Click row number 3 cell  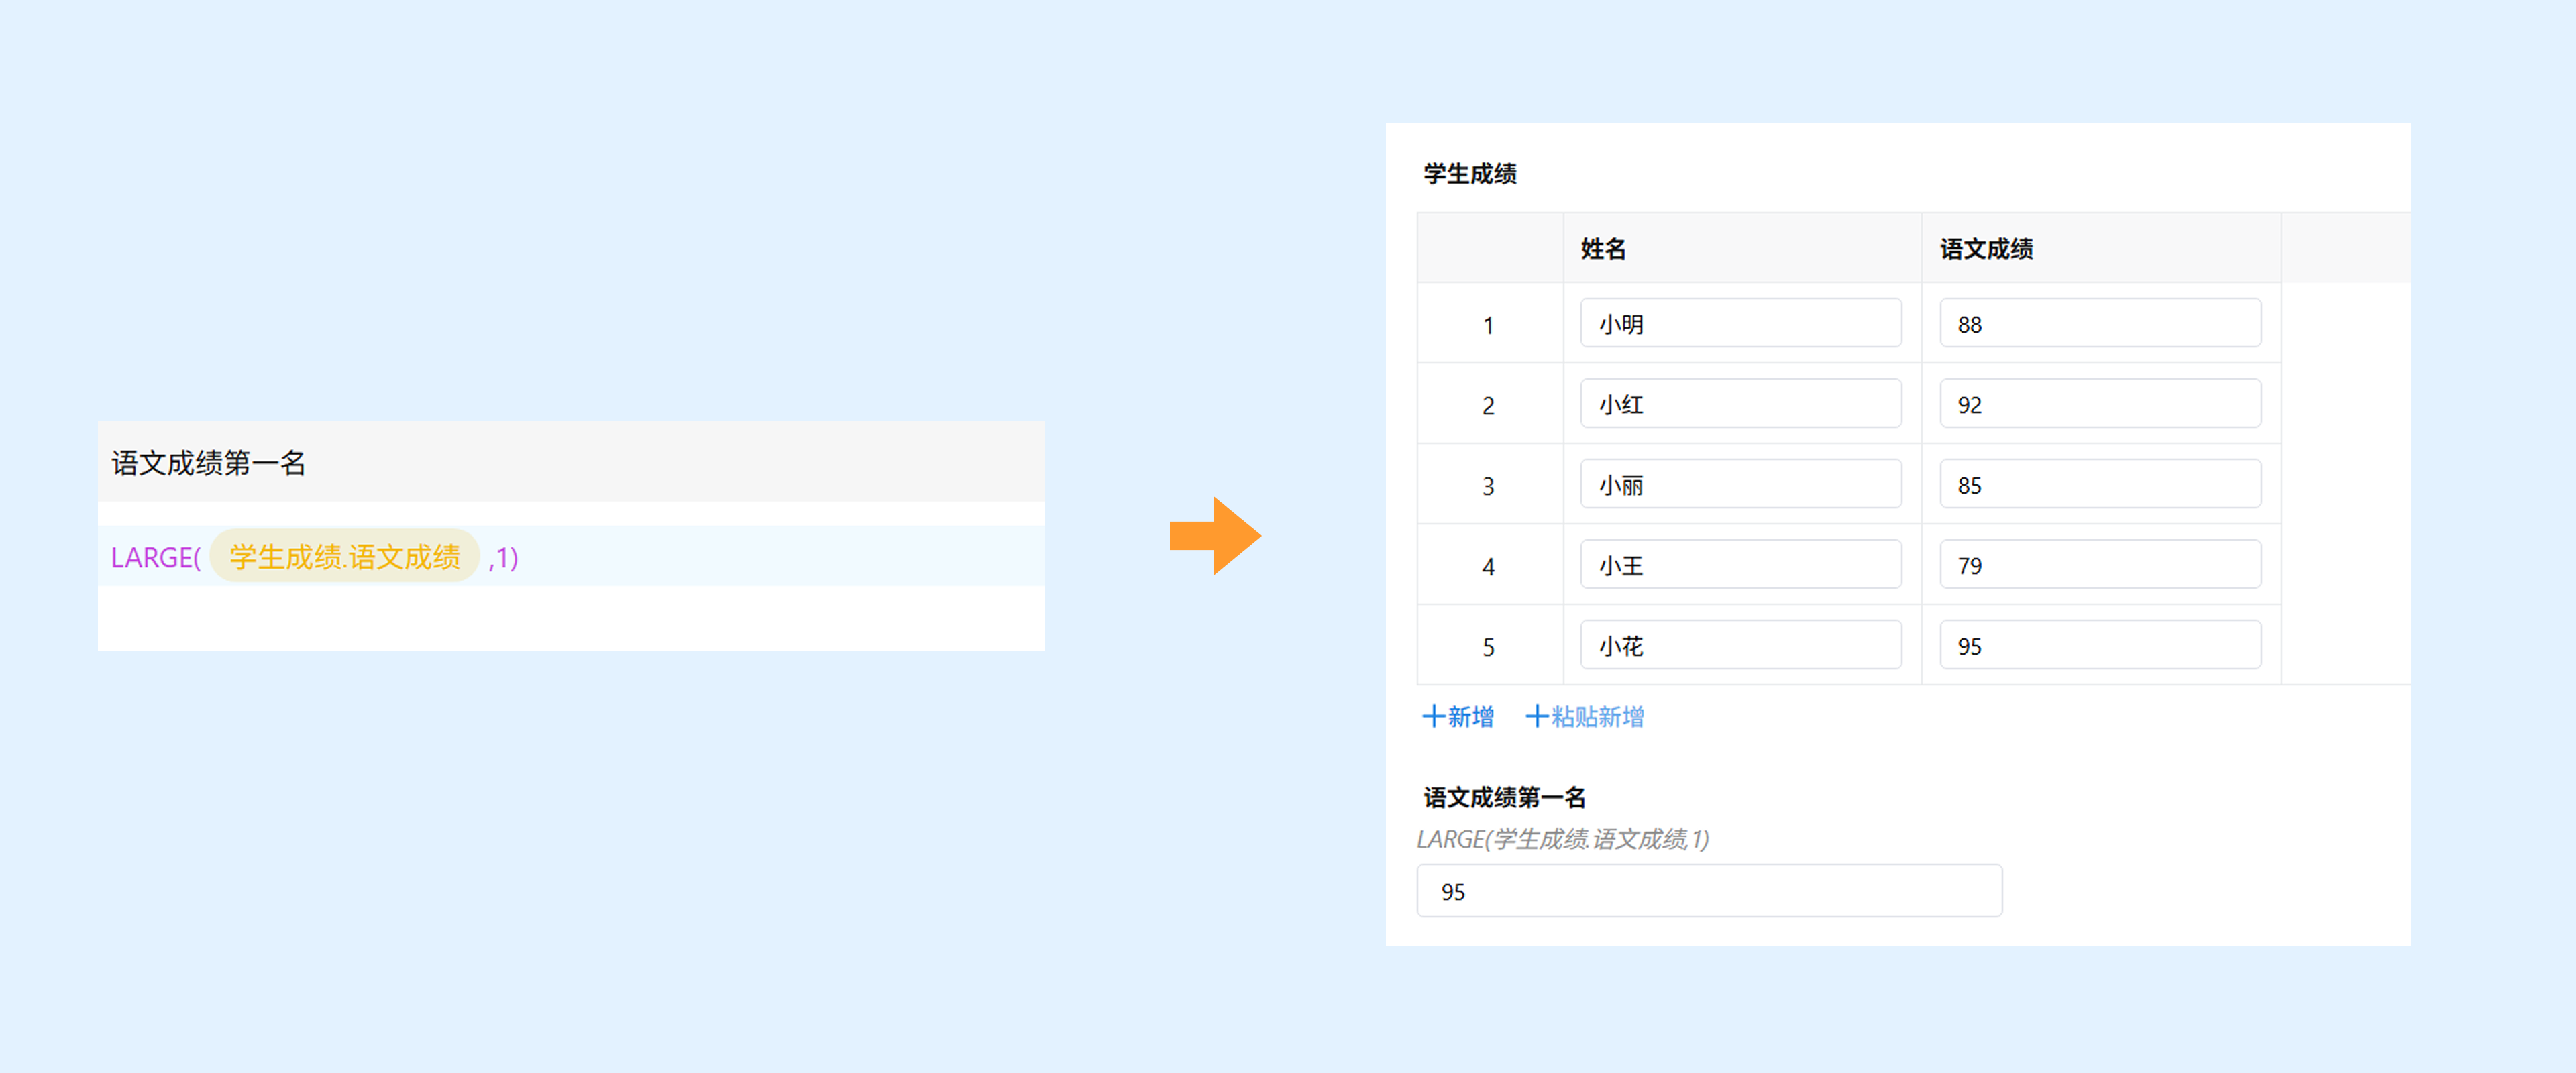coord(1488,486)
